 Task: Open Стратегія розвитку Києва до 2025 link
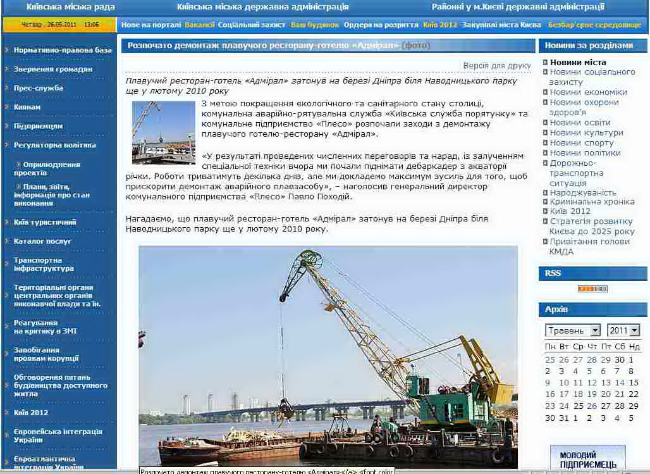point(591,227)
